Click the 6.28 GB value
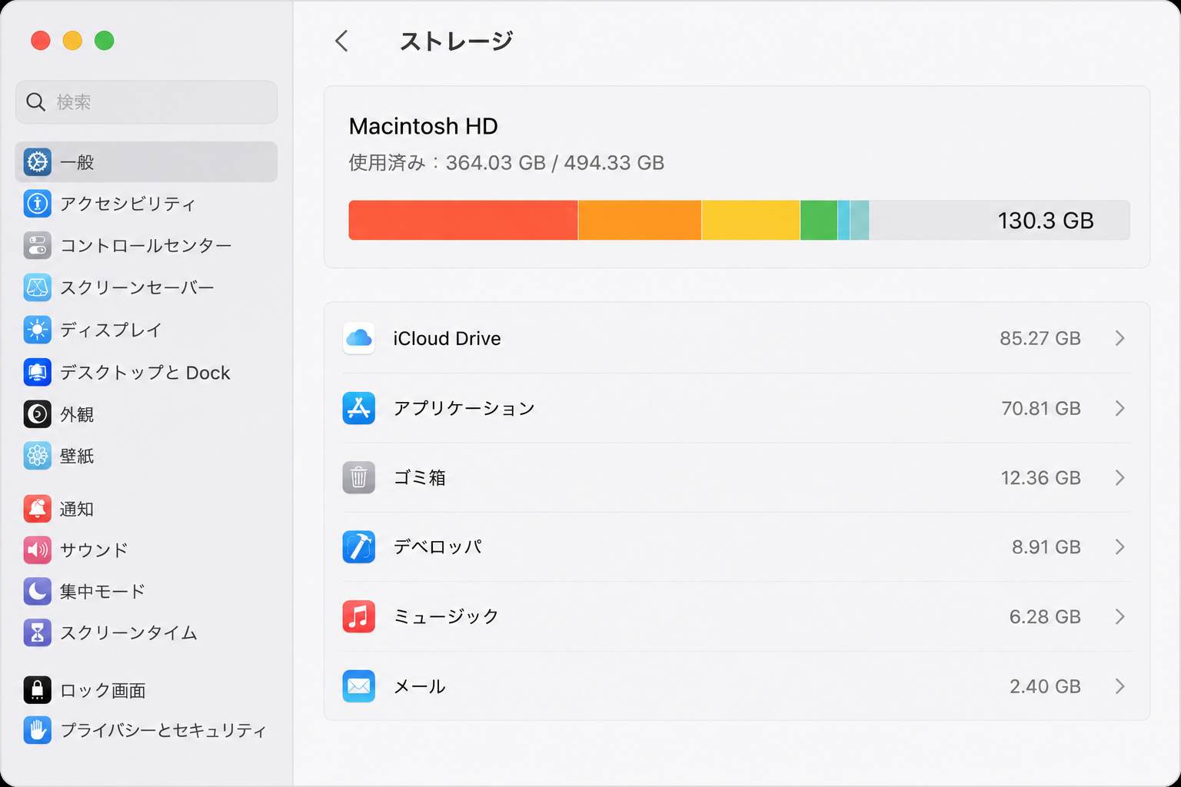Image resolution: width=1181 pixels, height=787 pixels. click(x=1045, y=617)
